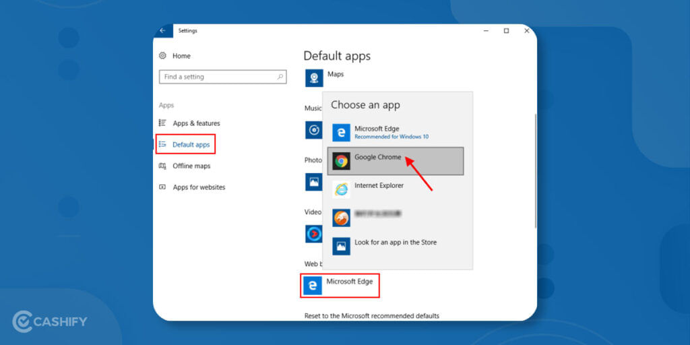
Task: Select Default apps in sidebar
Action: (191, 144)
